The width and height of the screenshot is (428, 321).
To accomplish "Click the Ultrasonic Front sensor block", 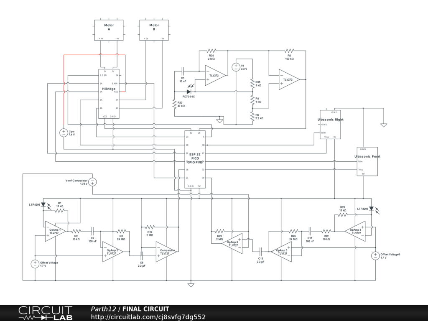I will pos(367,161).
